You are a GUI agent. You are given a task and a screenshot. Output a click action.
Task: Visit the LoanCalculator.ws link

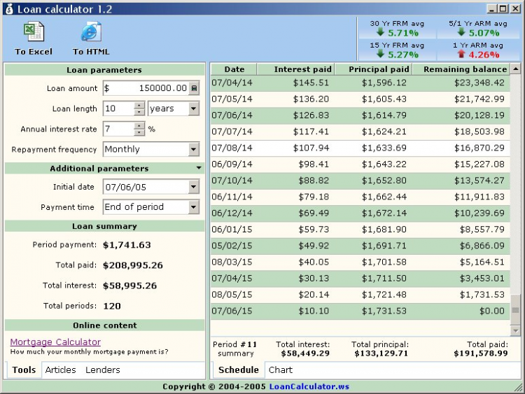309,387
